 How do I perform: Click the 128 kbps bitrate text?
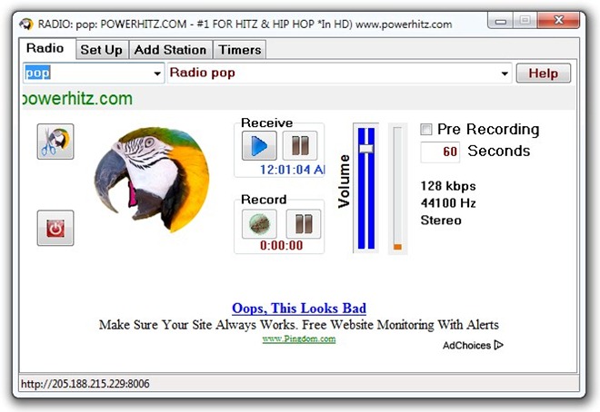[x=448, y=186]
